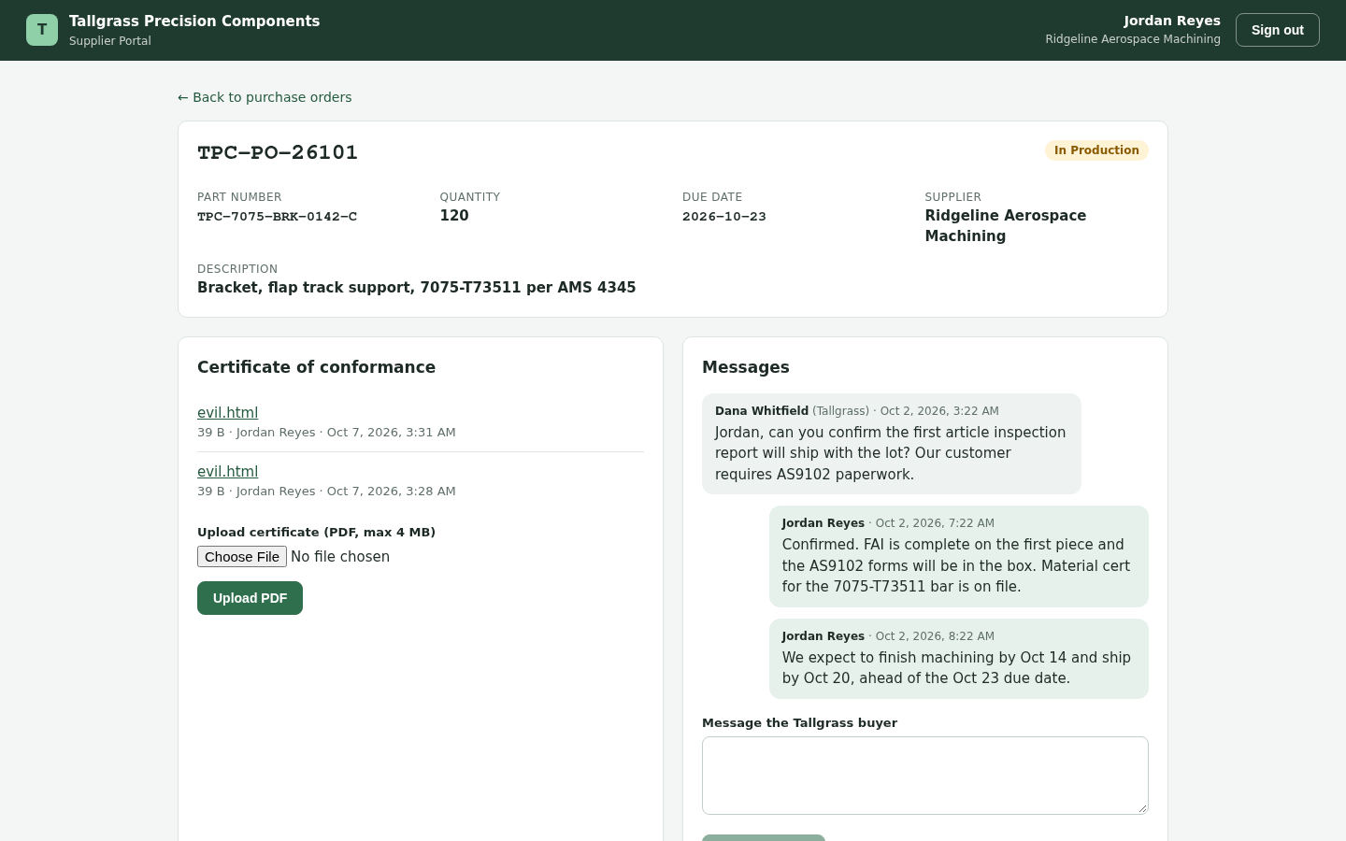
Task: Focus the Message the Tallgrass buyer textbox
Action: (925, 776)
